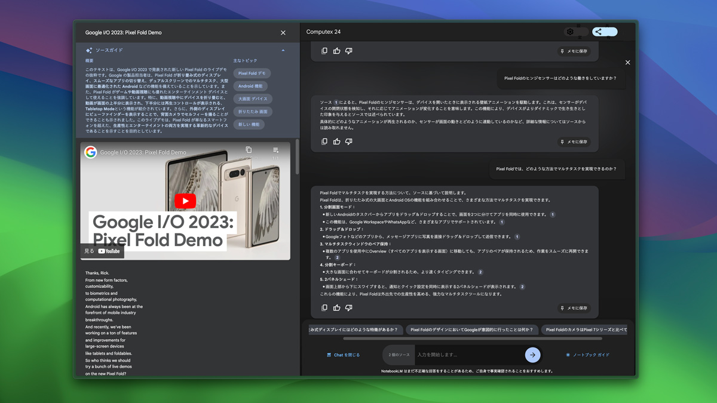The height and width of the screenshot is (403, 717).
Task: Collapse the ソースガイド section
Action: pos(283,51)
